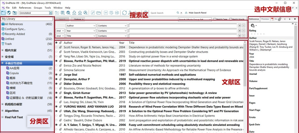Click the Quick Search input field

pos(163,13)
